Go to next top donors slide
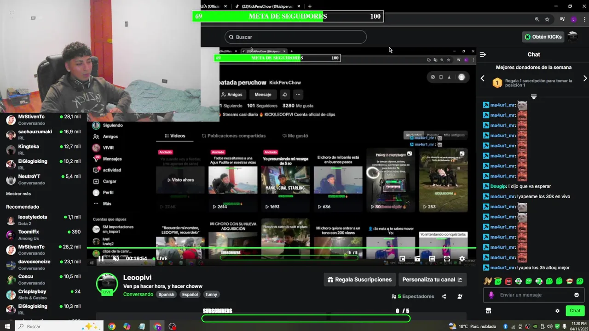589x331 pixels. [585, 79]
